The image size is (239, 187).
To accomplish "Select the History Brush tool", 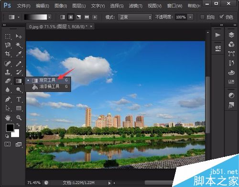I will click(19, 73).
